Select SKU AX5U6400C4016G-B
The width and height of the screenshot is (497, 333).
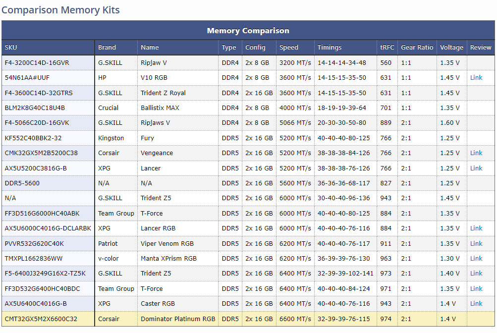pyautogui.click(x=36, y=304)
